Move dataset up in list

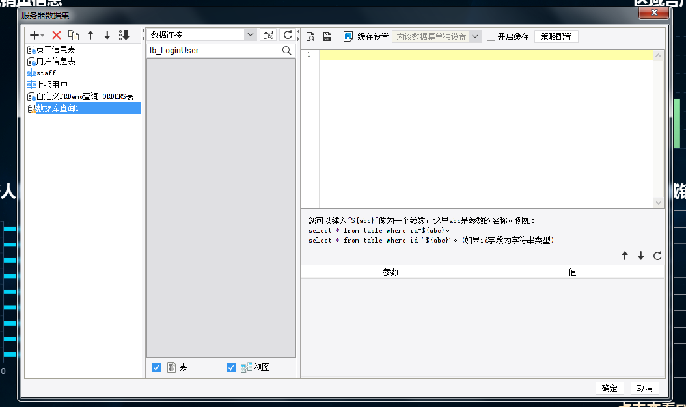click(90, 35)
